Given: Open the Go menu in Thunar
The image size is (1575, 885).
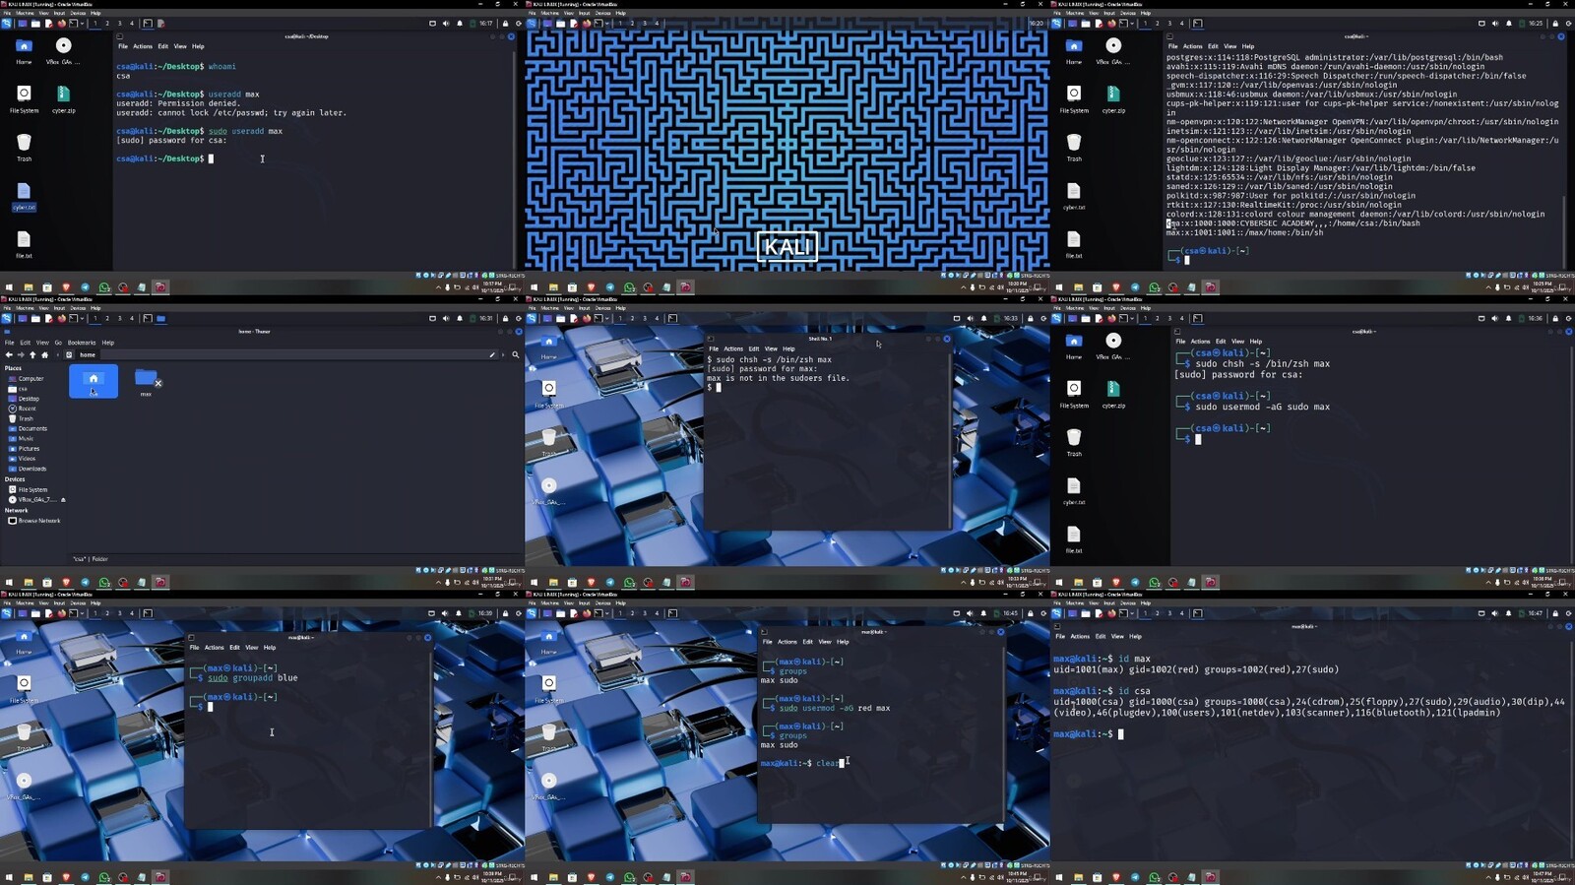Looking at the screenshot, I should [x=58, y=343].
